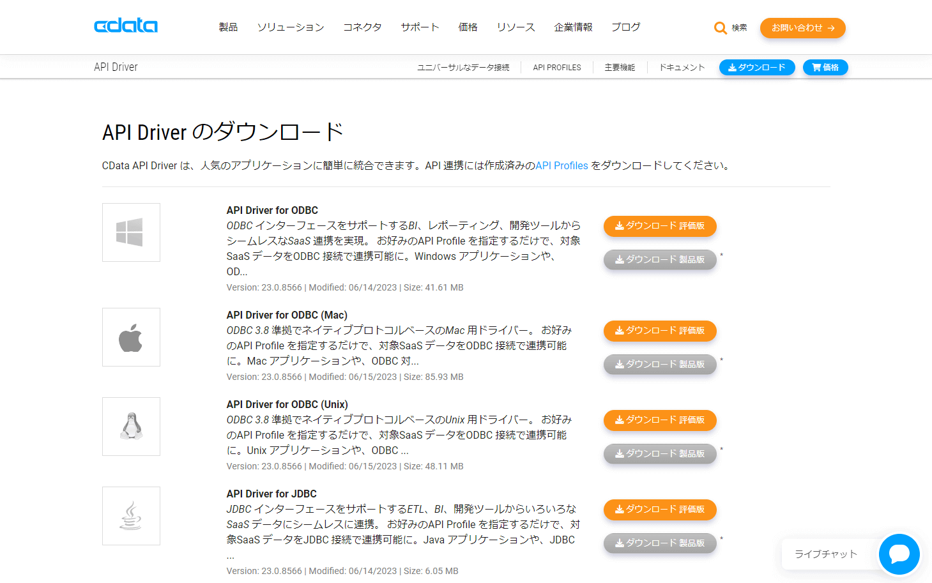This screenshot has height=583, width=932.
Task: Open the サポート menu
Action: (420, 27)
